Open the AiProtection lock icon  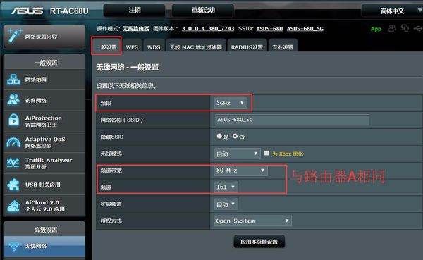[13, 120]
